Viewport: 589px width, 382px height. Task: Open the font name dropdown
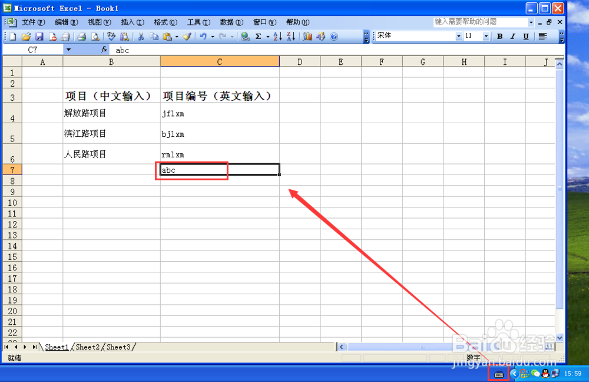459,36
